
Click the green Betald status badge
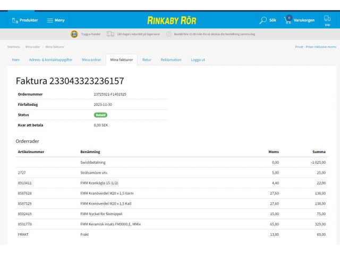click(x=100, y=115)
